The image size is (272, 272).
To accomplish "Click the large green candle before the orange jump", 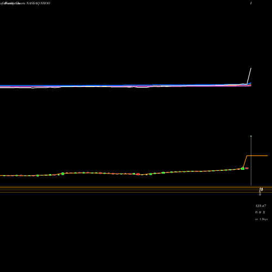I will tap(243, 169).
